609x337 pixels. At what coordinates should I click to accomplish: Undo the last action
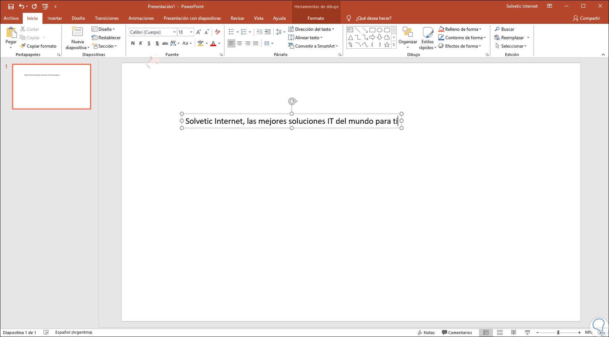pyautogui.click(x=21, y=6)
